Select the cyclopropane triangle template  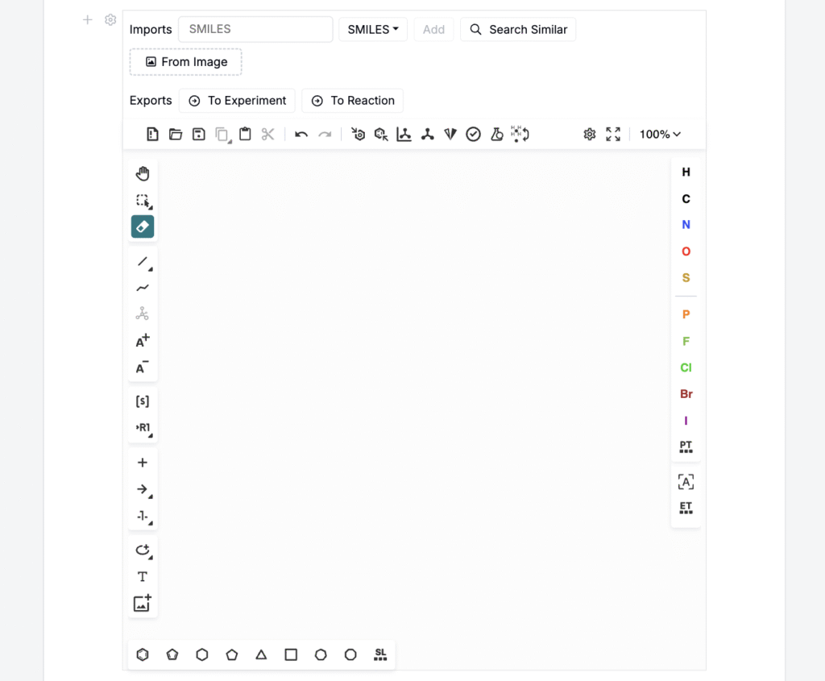261,654
